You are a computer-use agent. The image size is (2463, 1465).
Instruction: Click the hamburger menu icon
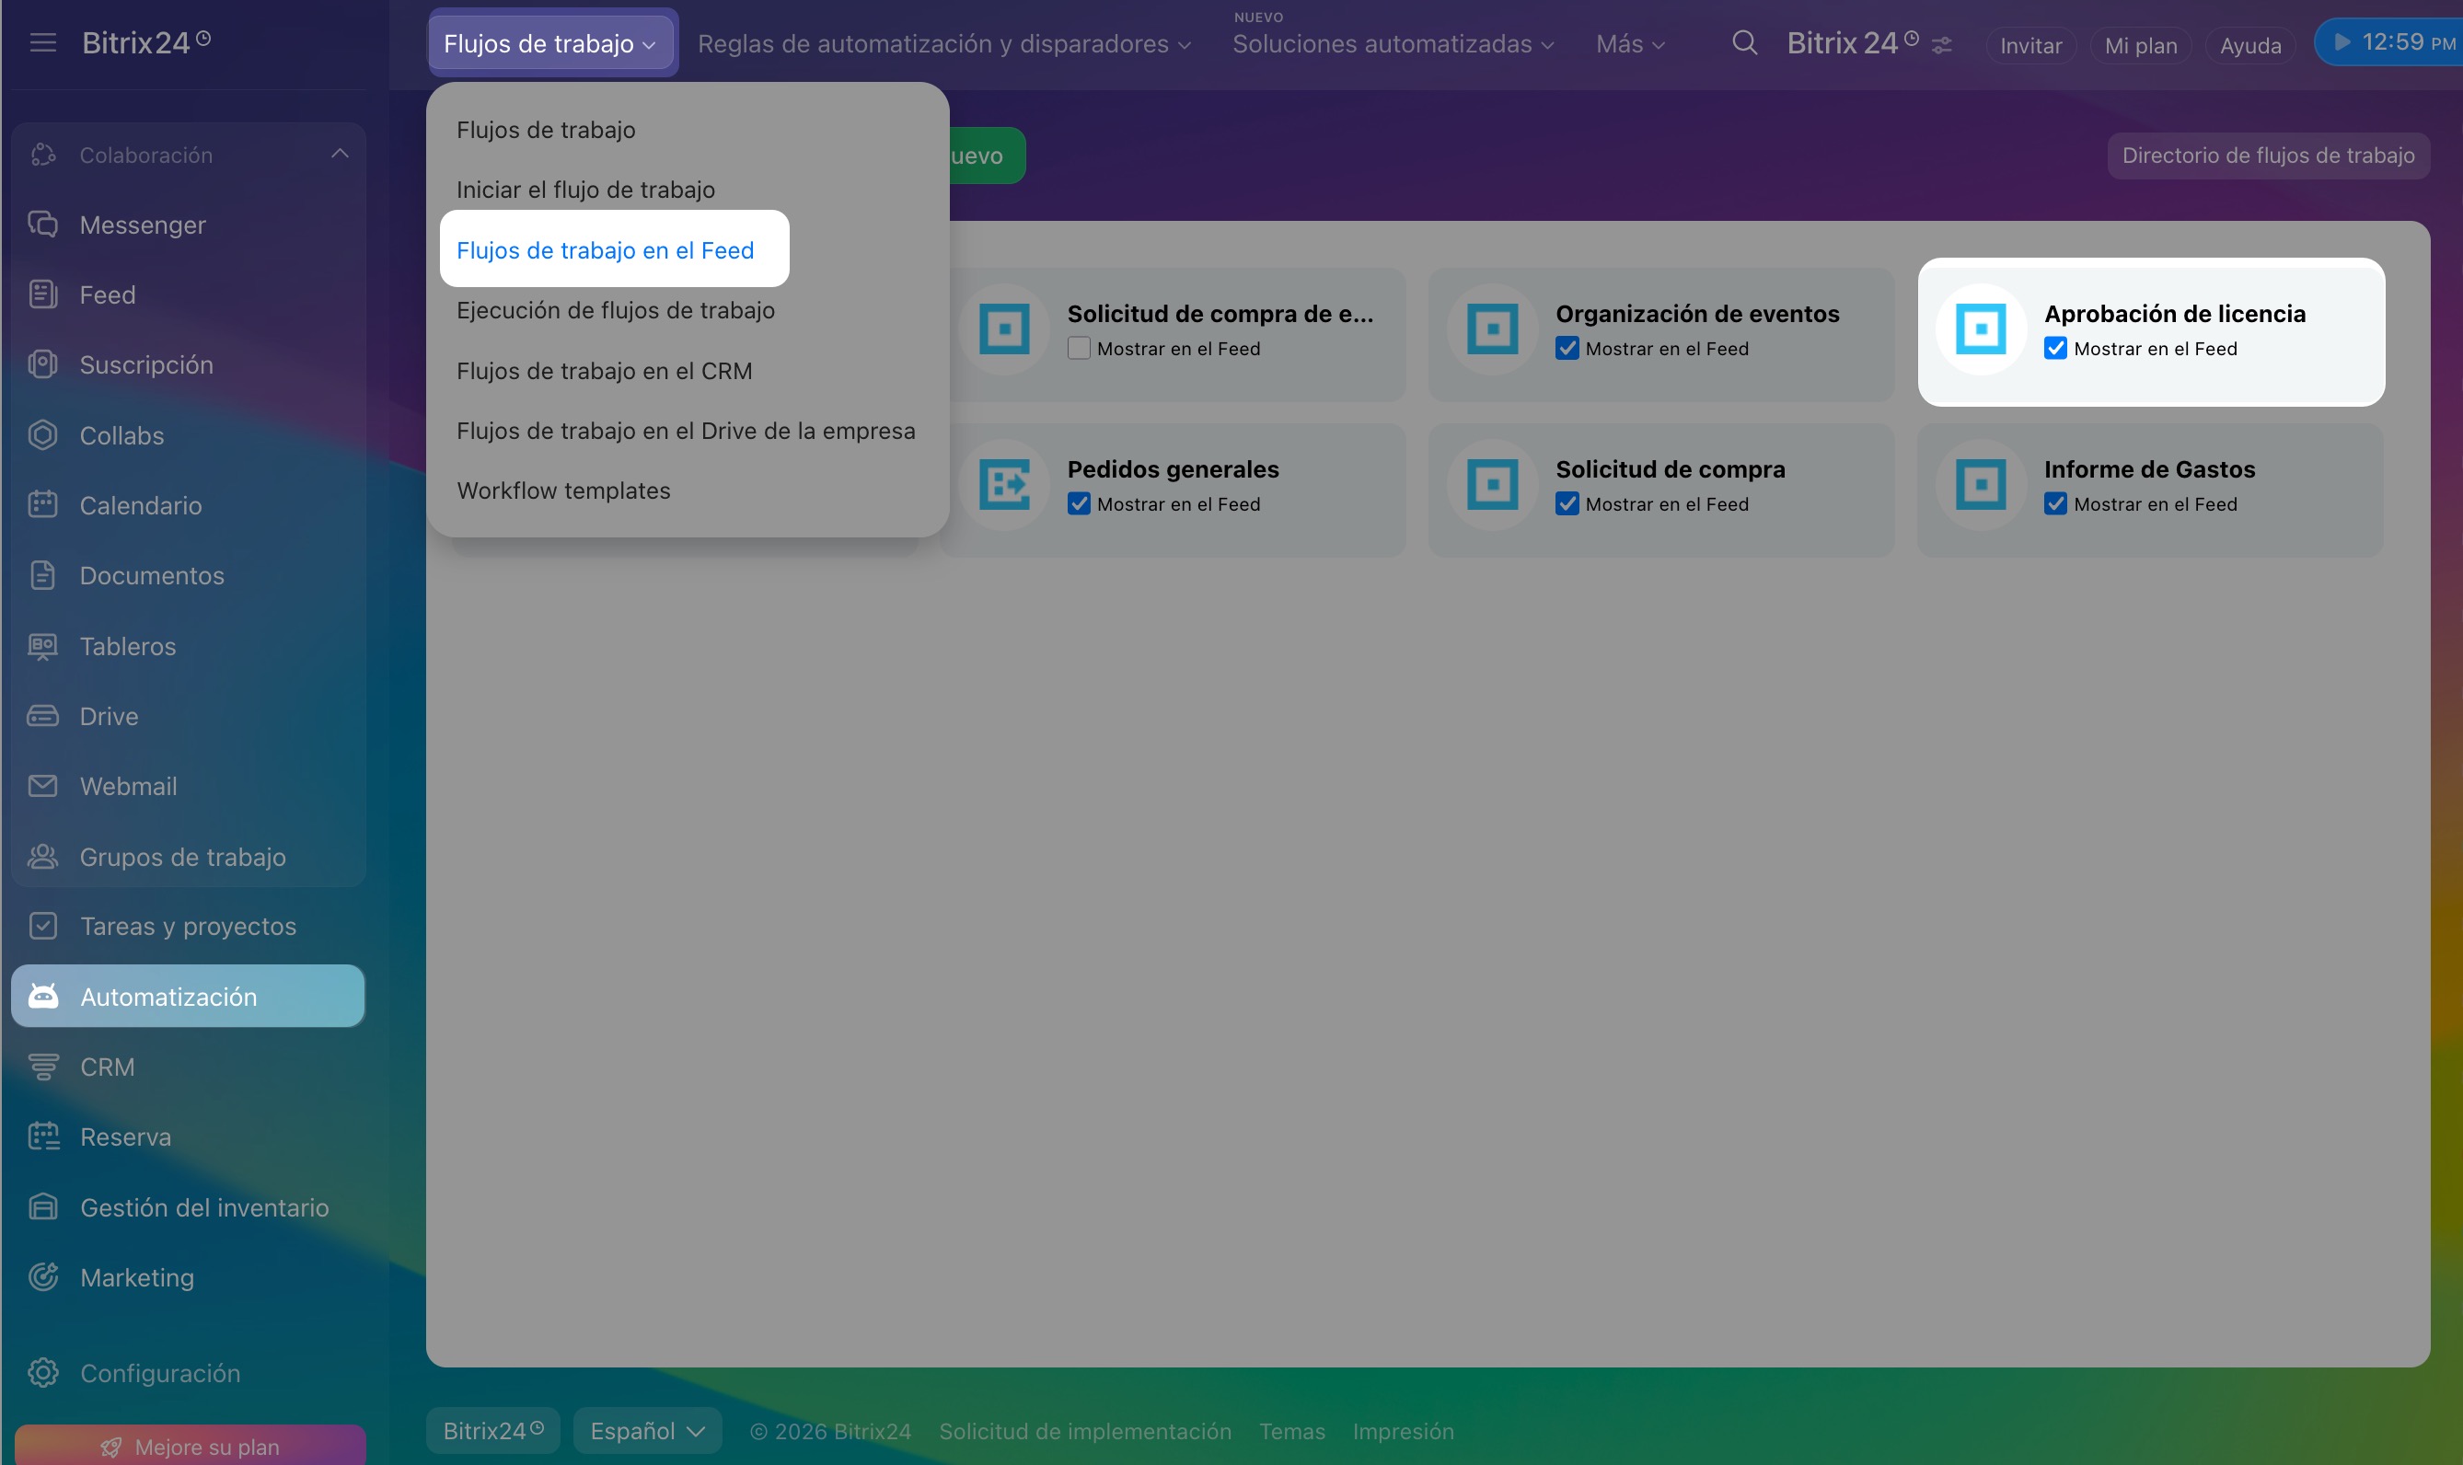pos(42,42)
